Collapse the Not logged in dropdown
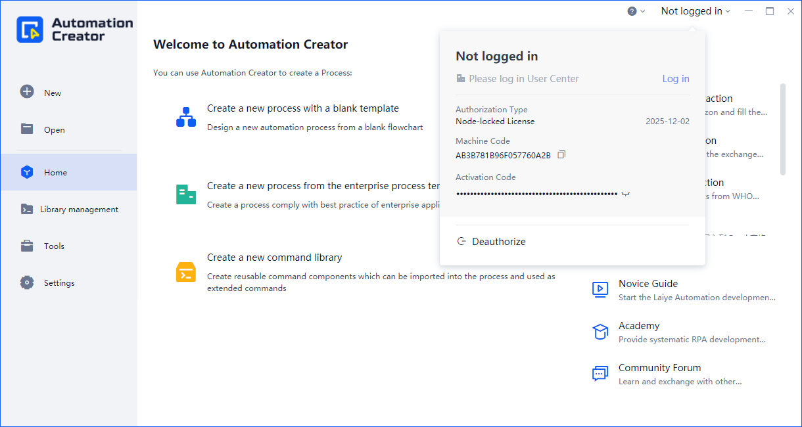Screen dimensions: 802x427 (x=696, y=11)
